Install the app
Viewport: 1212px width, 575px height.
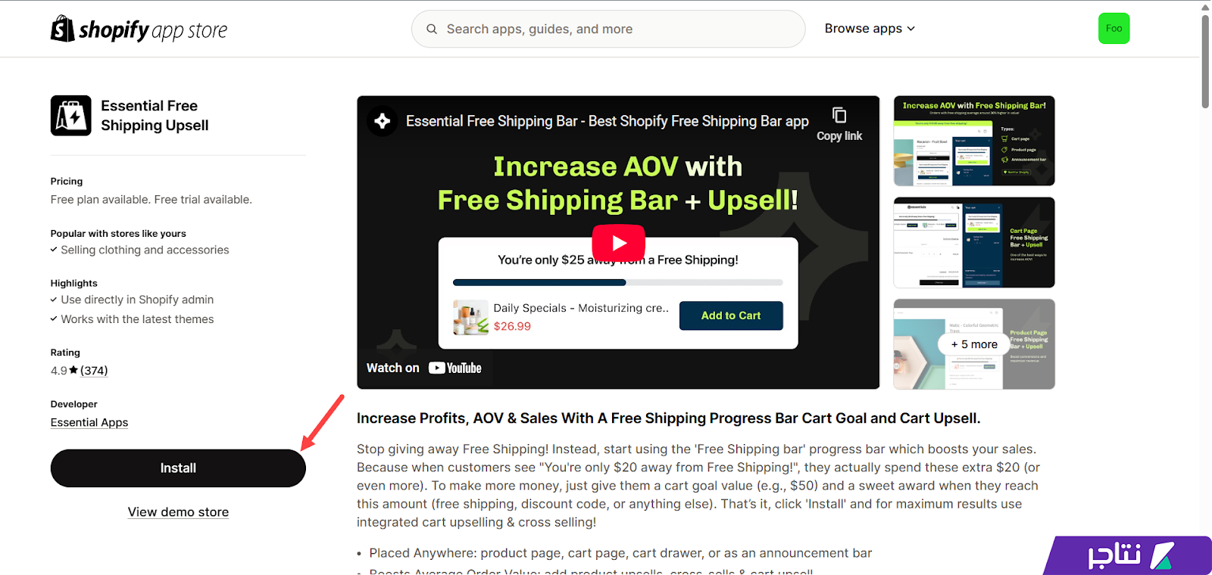point(178,468)
